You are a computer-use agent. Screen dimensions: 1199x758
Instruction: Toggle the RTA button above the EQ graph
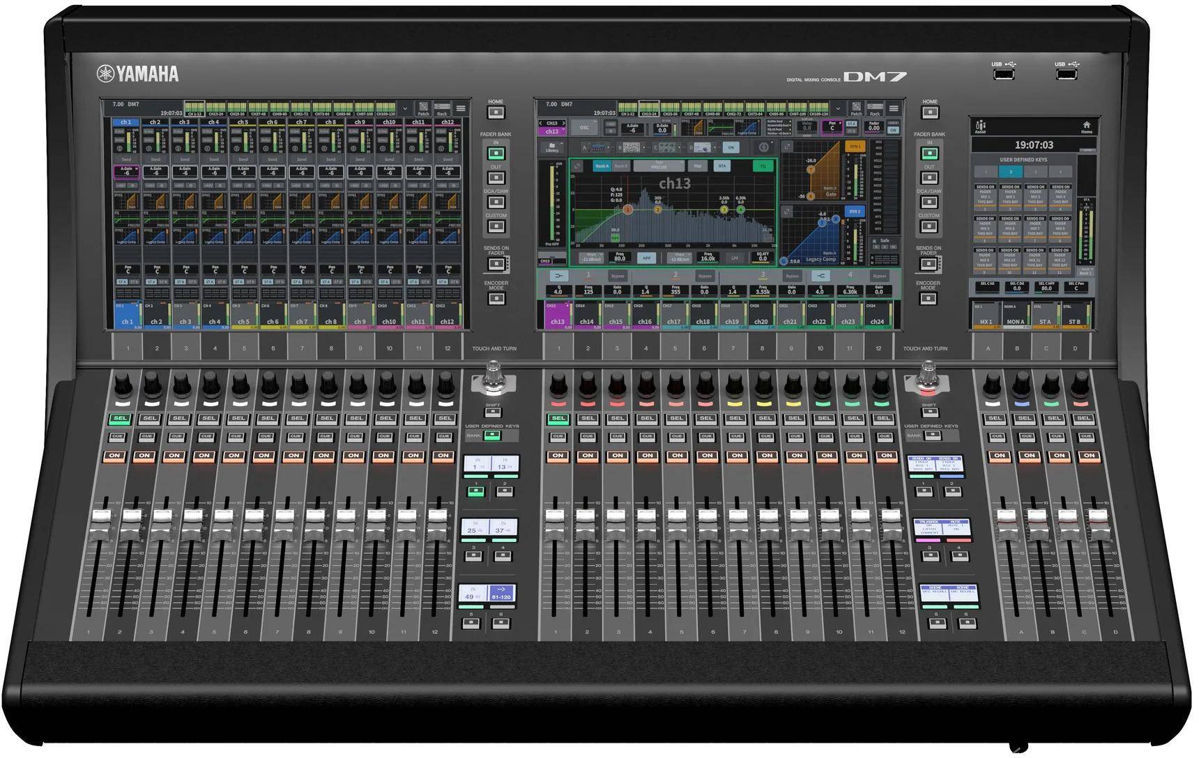[x=721, y=167]
